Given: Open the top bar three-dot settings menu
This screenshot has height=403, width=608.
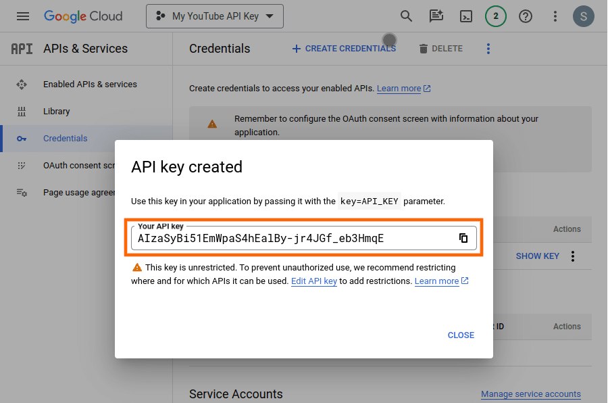Looking at the screenshot, I should click(555, 16).
